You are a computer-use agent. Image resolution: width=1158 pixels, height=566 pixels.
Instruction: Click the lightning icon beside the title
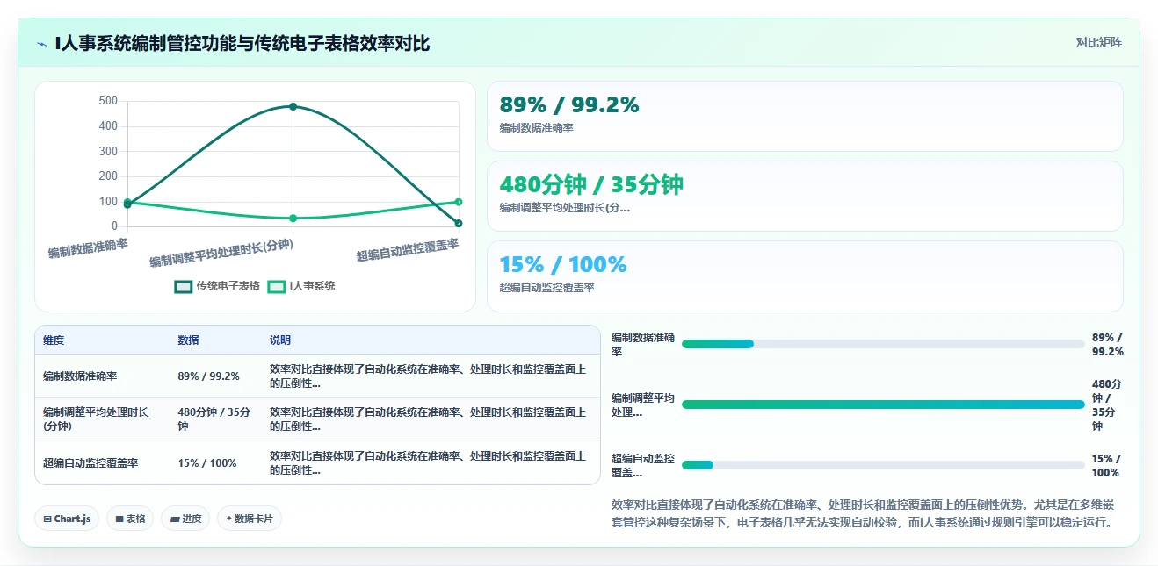click(x=42, y=43)
